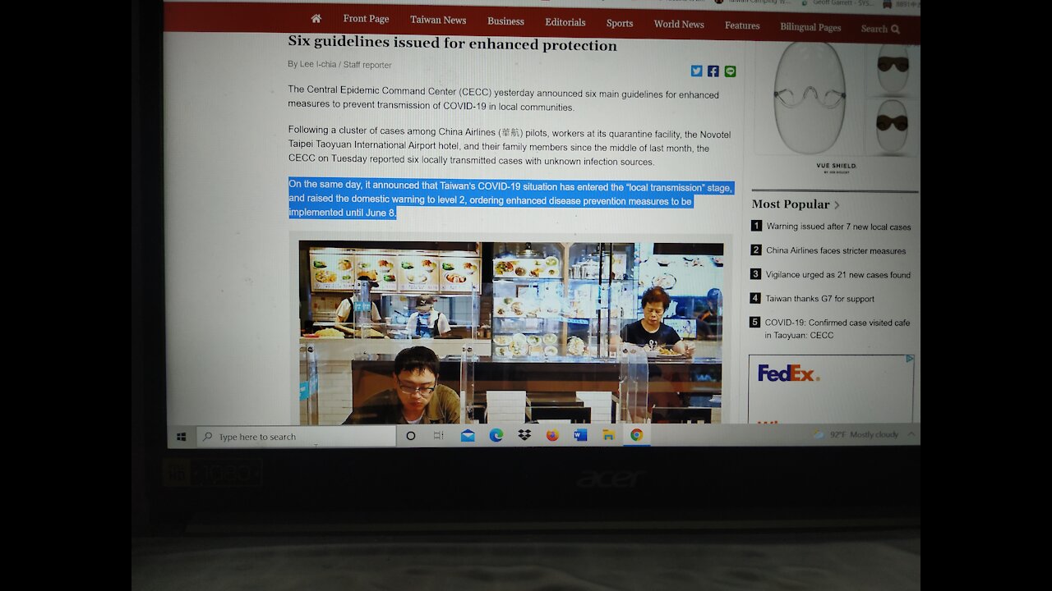Image resolution: width=1052 pixels, height=591 pixels.
Task: Open Task View in the taskbar
Action: click(439, 436)
